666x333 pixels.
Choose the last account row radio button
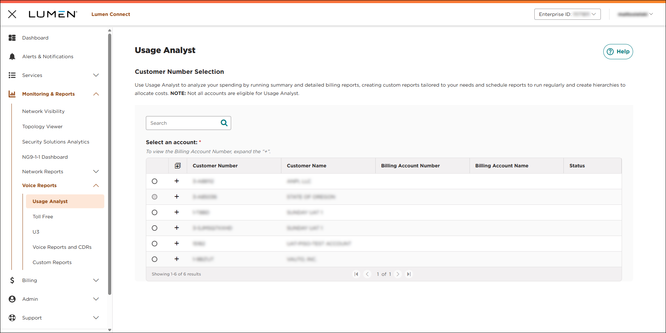(x=155, y=259)
